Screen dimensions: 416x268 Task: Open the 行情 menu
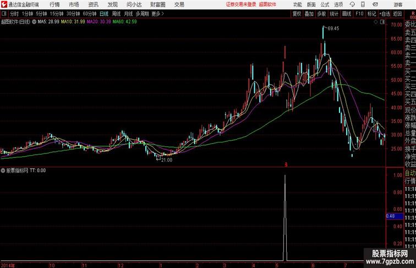pyautogui.click(x=54, y=4)
